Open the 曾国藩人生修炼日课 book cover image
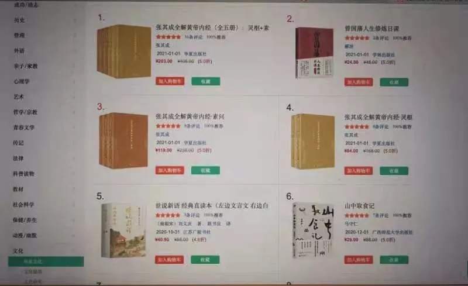 pos(314,53)
